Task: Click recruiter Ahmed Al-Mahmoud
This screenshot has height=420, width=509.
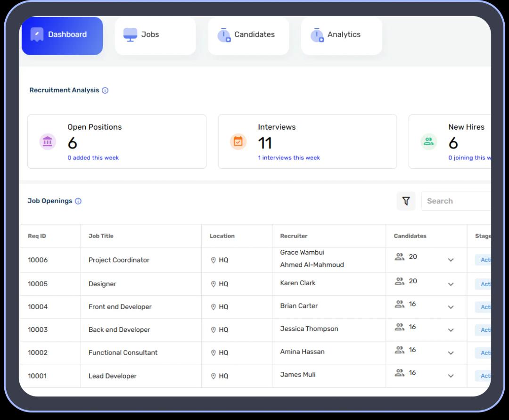Action: [312, 265]
